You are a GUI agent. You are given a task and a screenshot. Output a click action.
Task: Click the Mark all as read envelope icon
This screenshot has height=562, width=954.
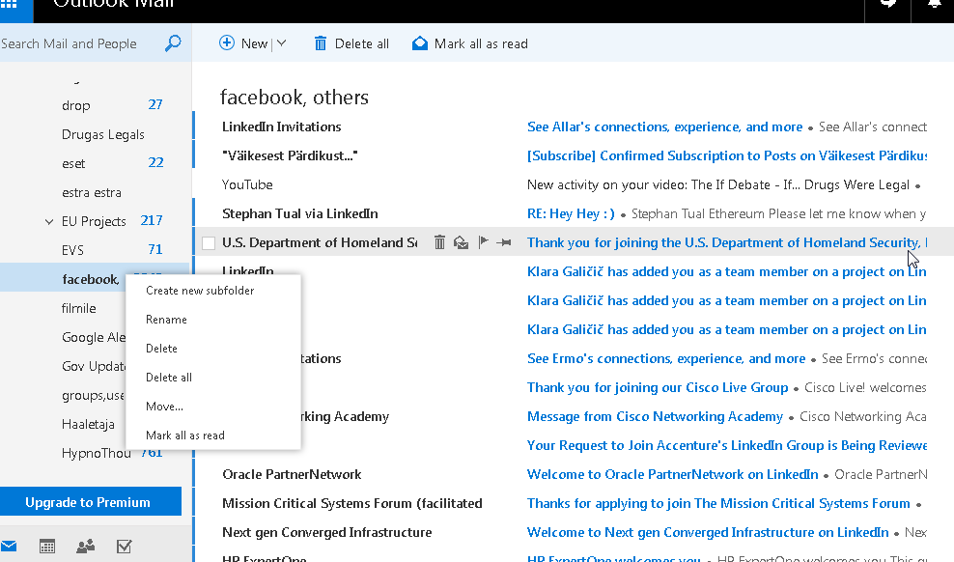[420, 43]
